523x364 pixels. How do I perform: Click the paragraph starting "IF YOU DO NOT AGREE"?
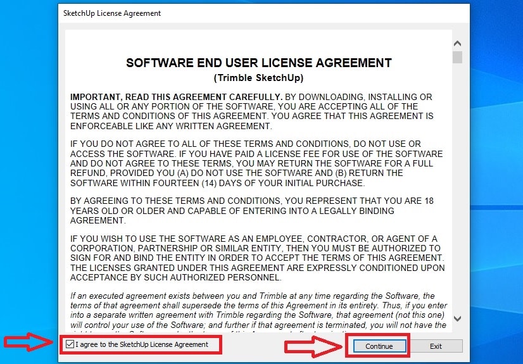256,163
